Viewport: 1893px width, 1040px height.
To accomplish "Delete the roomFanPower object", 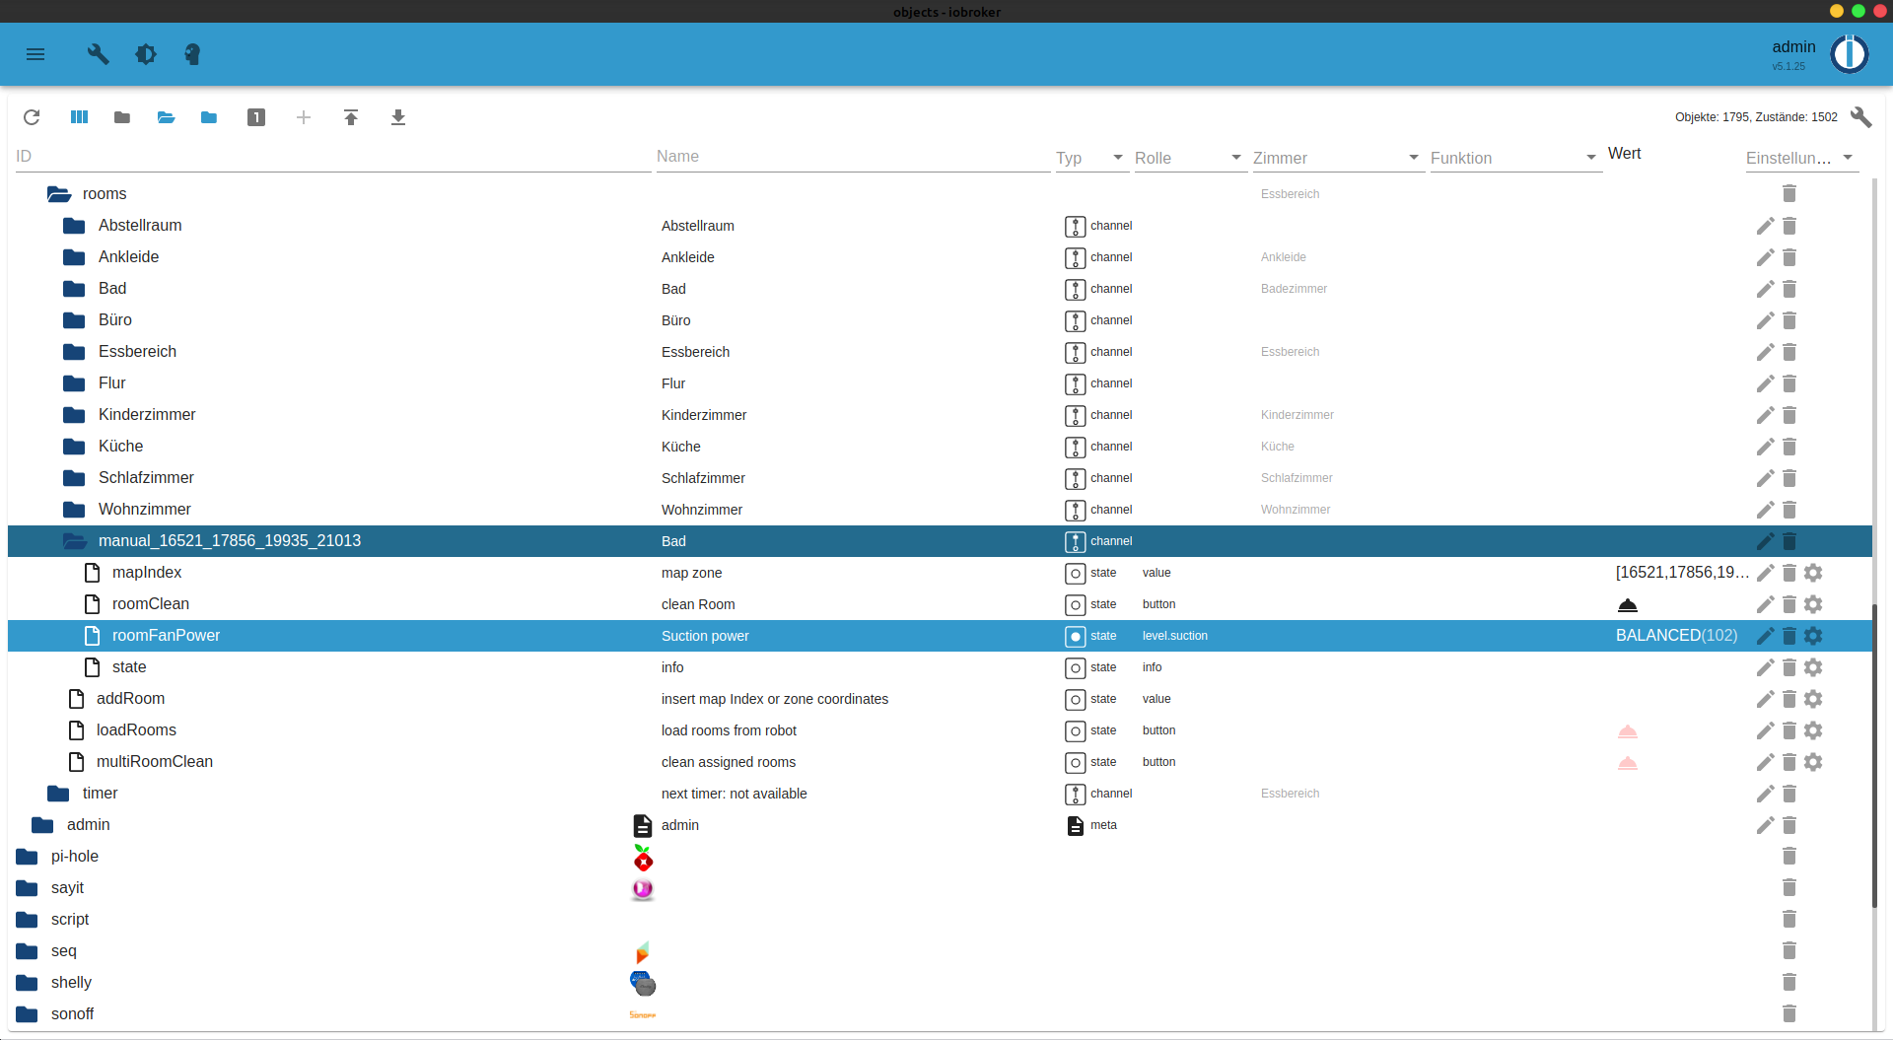I will pyautogui.click(x=1789, y=636).
